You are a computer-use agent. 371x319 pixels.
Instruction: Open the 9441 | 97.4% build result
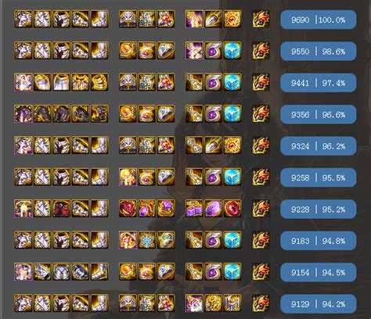point(319,83)
